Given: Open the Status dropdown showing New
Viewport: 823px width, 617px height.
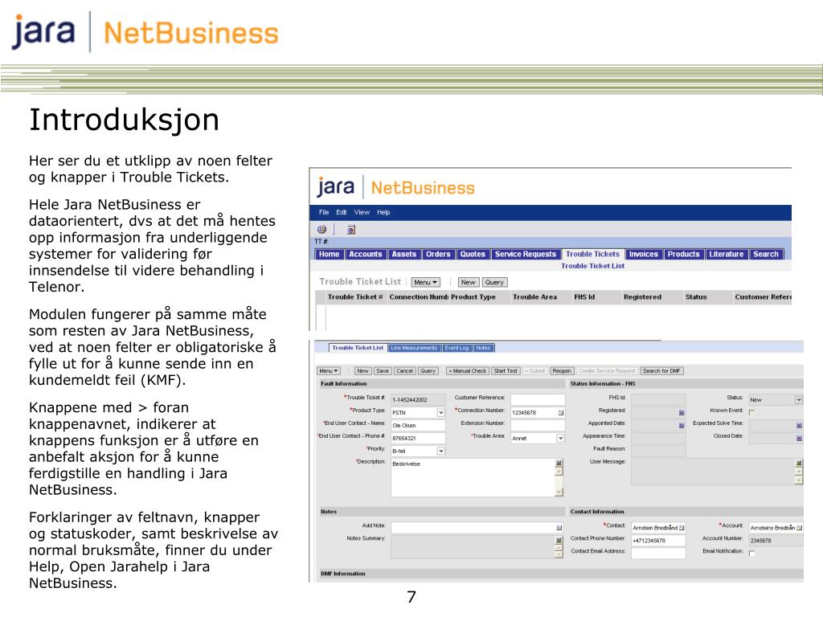Looking at the screenshot, I should pyautogui.click(x=798, y=400).
